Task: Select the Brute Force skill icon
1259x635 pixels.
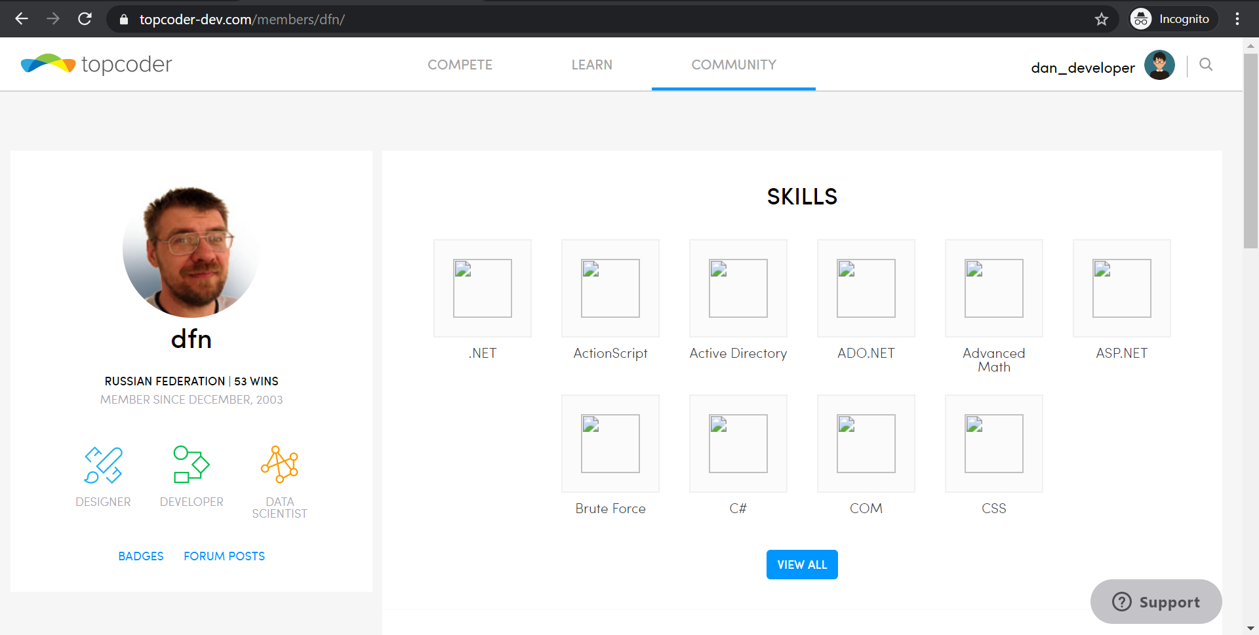Action: (x=610, y=444)
